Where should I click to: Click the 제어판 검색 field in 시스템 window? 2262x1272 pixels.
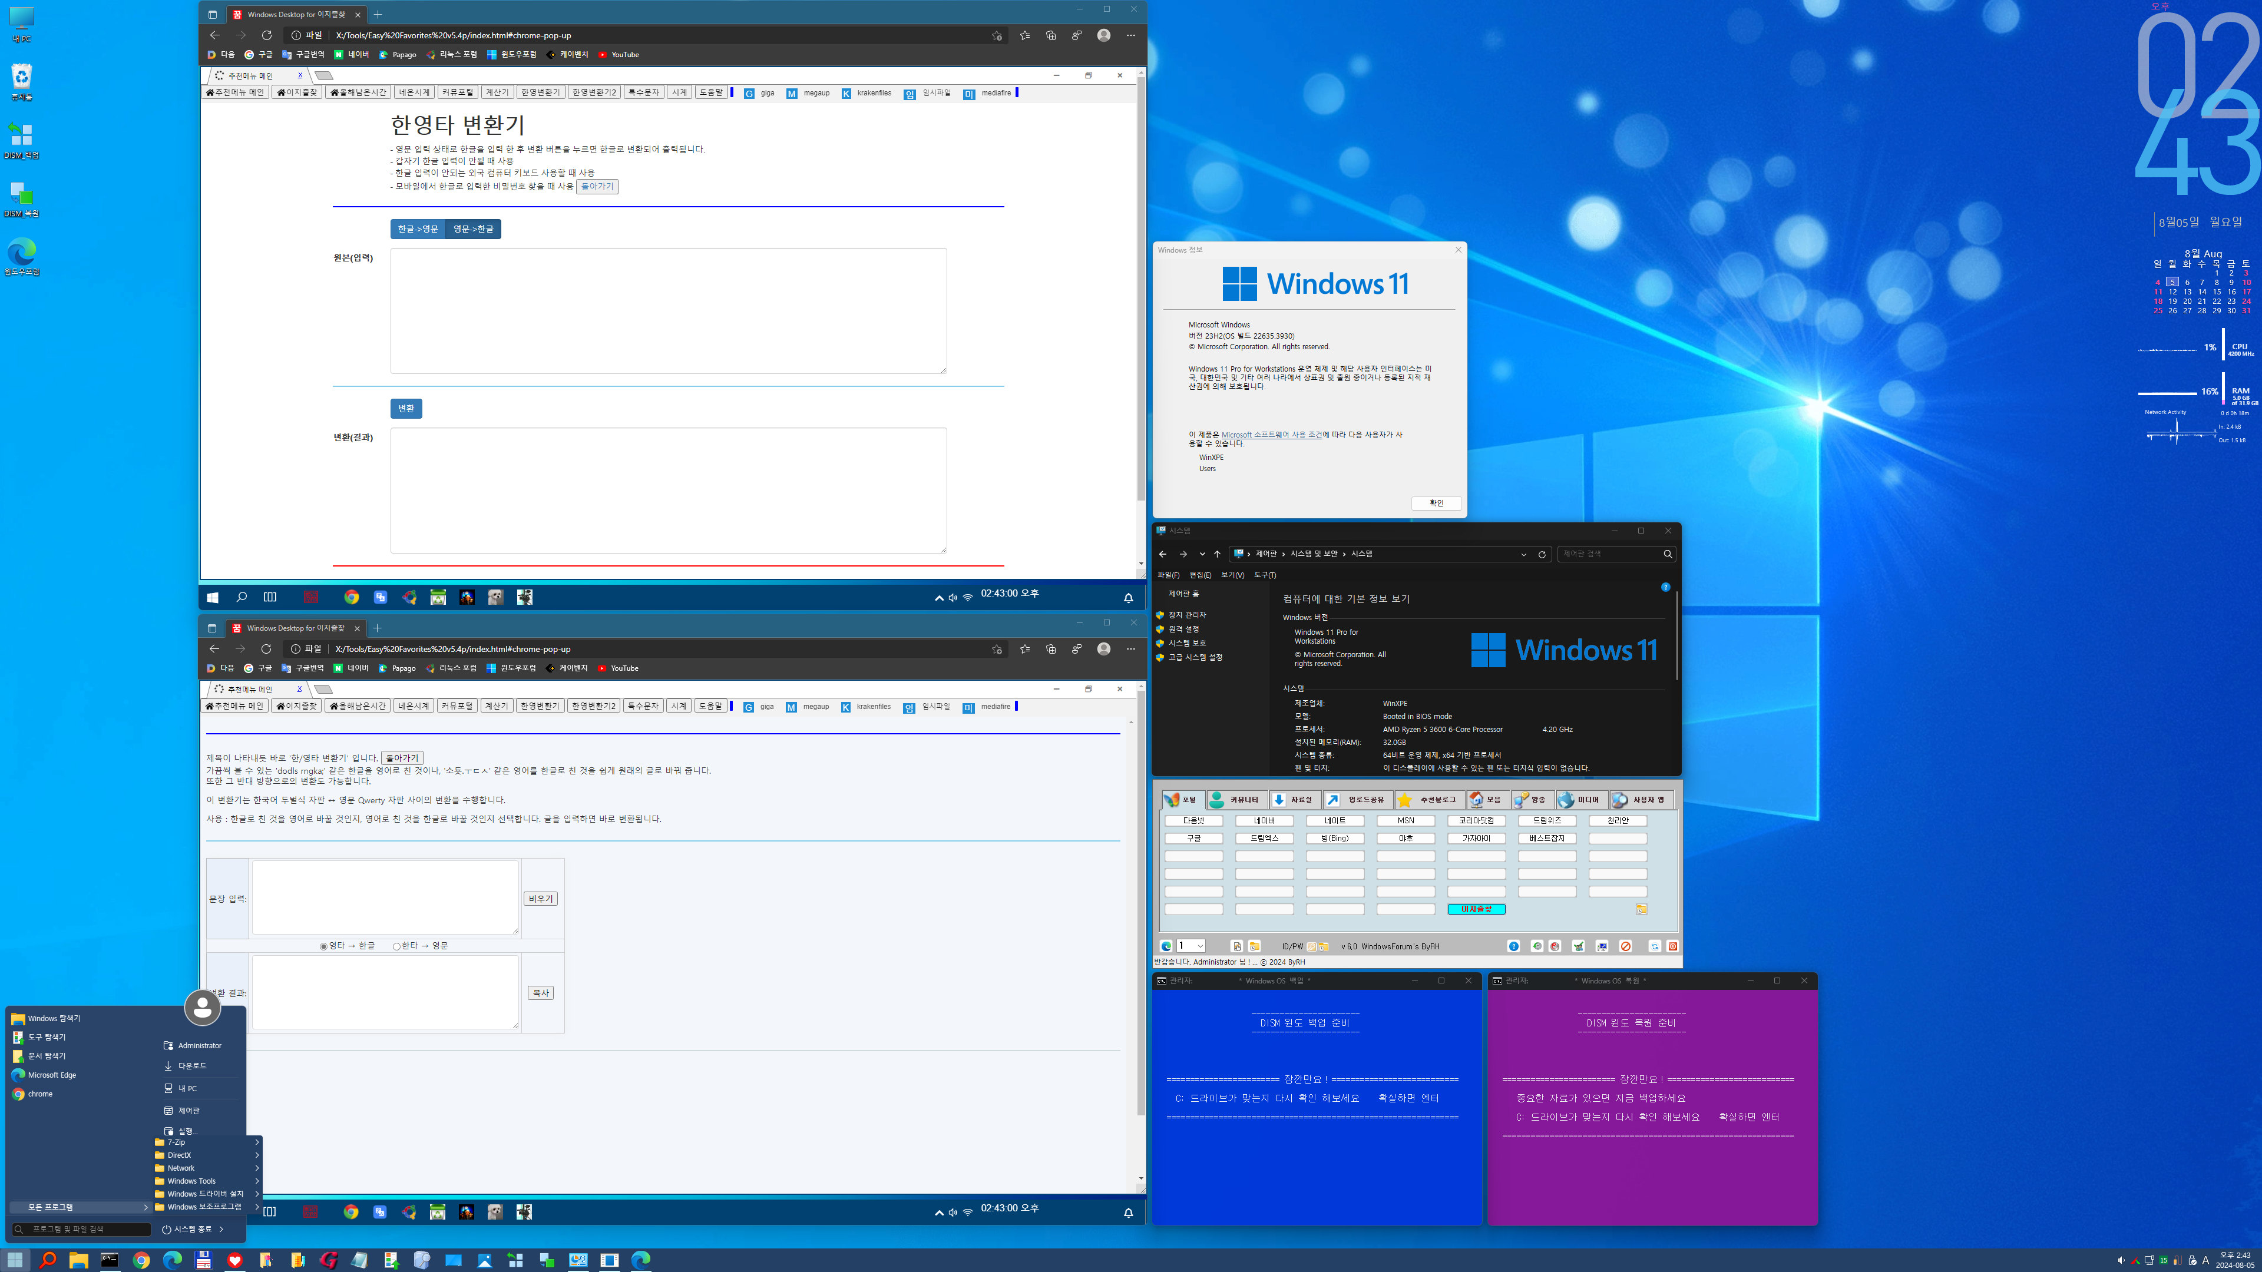[x=1616, y=554]
